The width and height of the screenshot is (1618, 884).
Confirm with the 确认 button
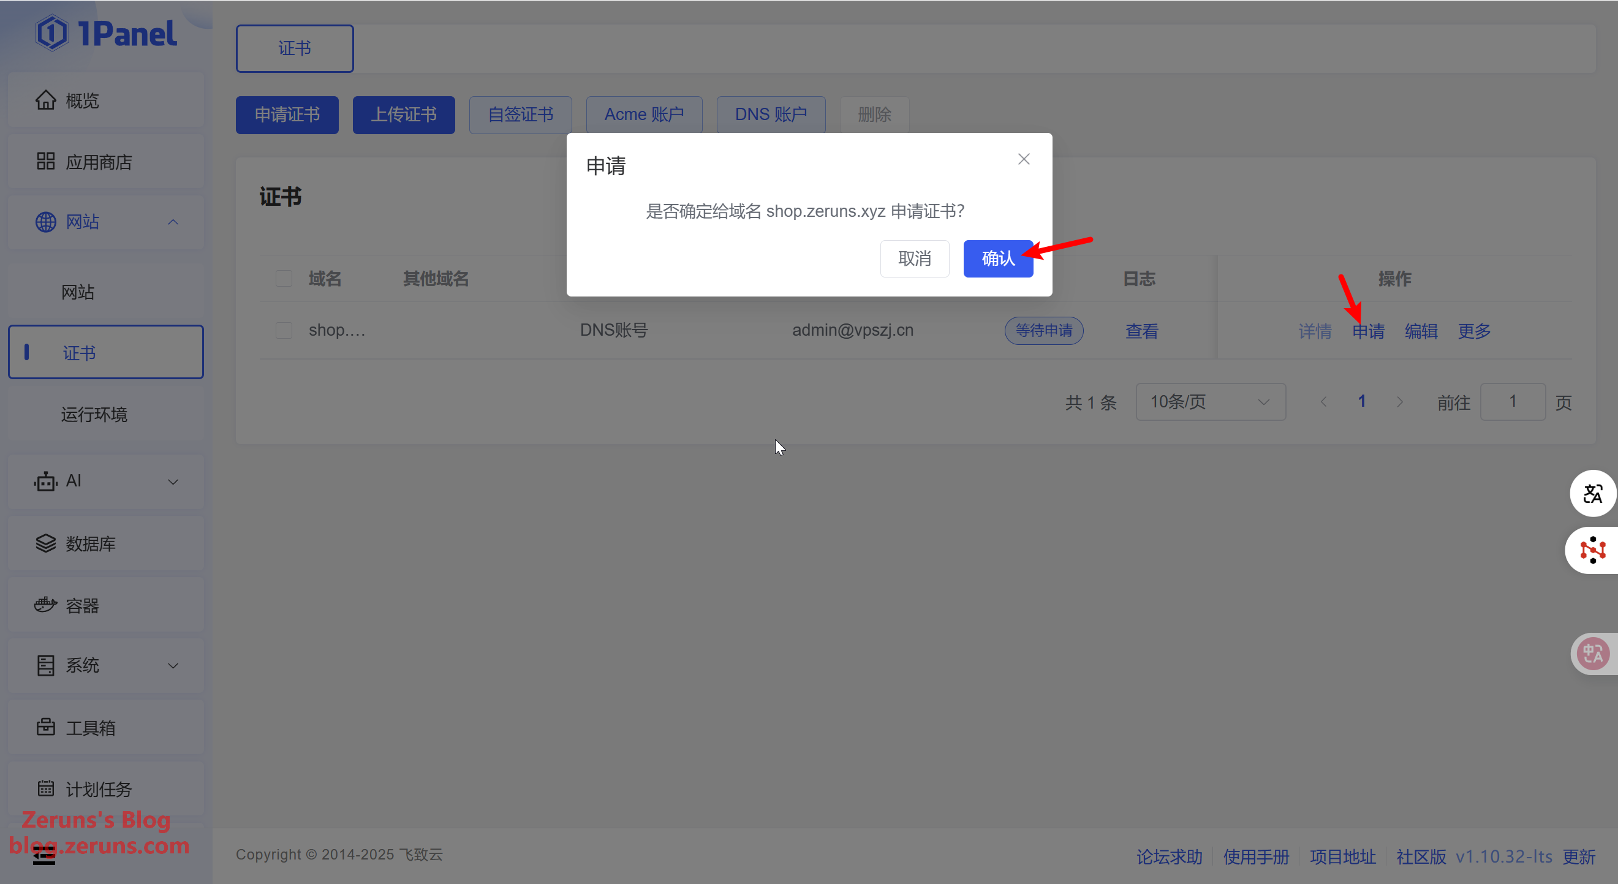[997, 259]
